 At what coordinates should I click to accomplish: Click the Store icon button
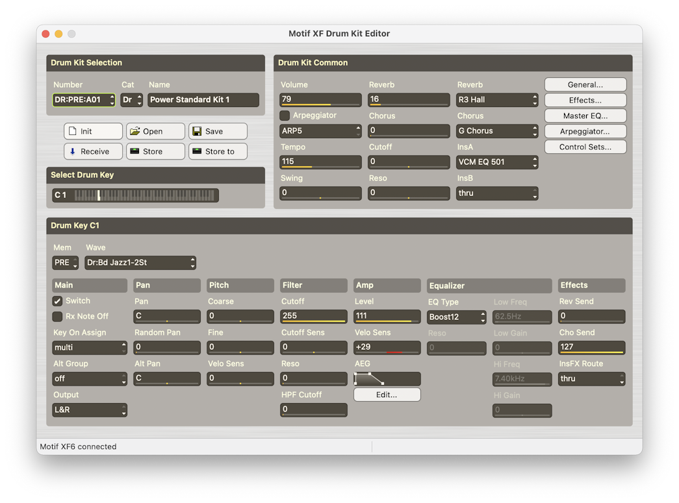[x=155, y=151]
